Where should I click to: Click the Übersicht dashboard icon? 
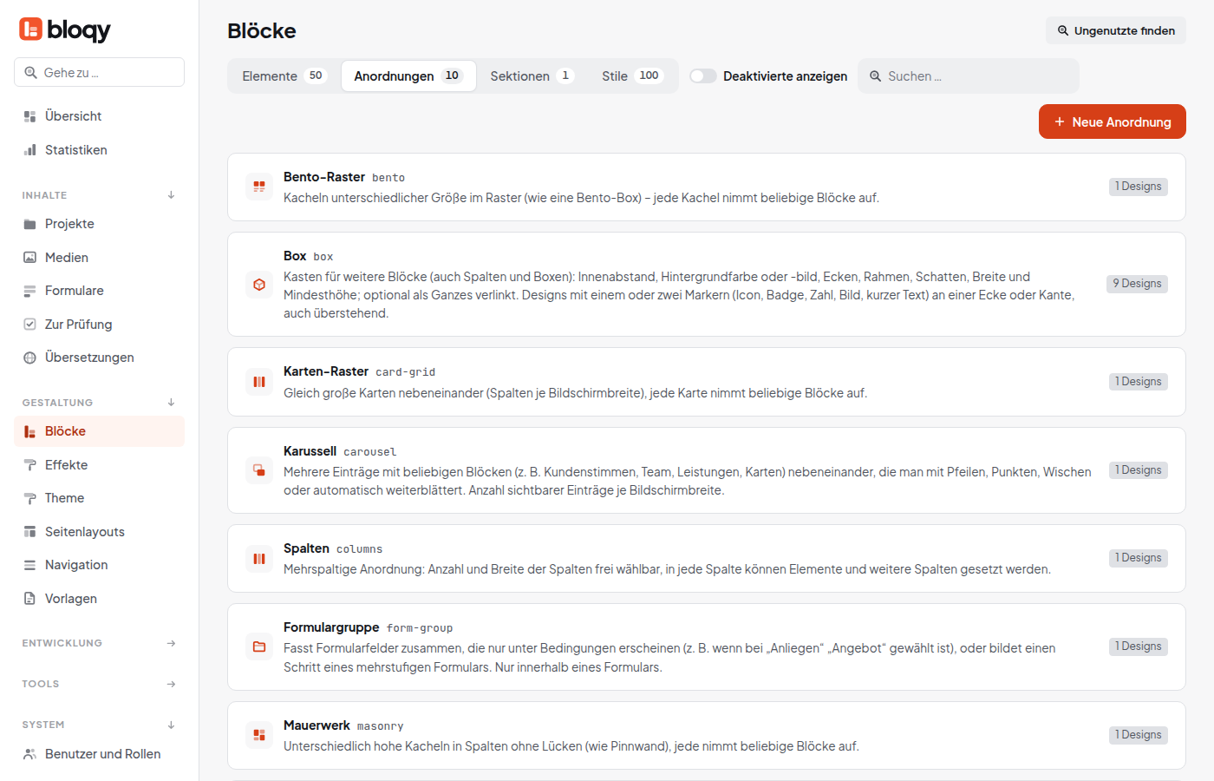tap(29, 116)
